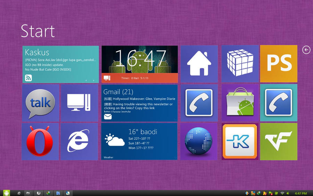Show next Kaskus feed item arrow
Screen dimensions: 313x196
[94, 80]
